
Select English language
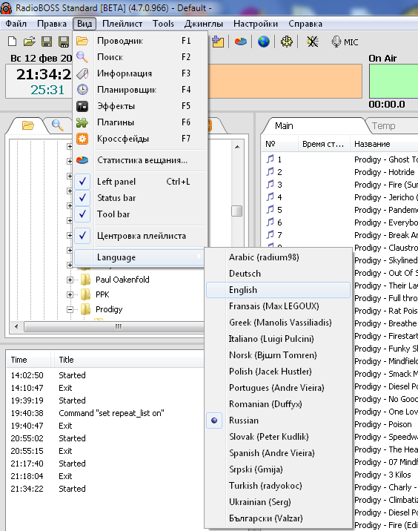pos(278,290)
